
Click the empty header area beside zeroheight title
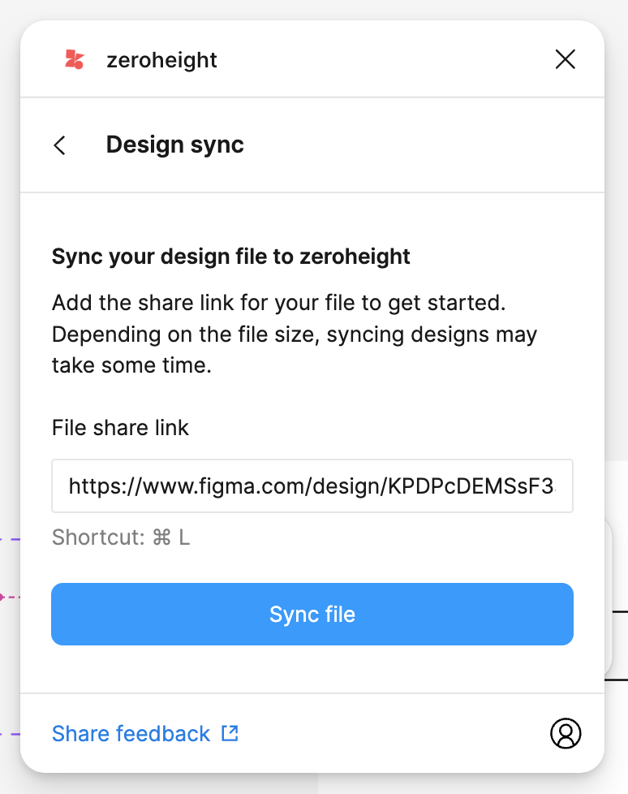381,59
